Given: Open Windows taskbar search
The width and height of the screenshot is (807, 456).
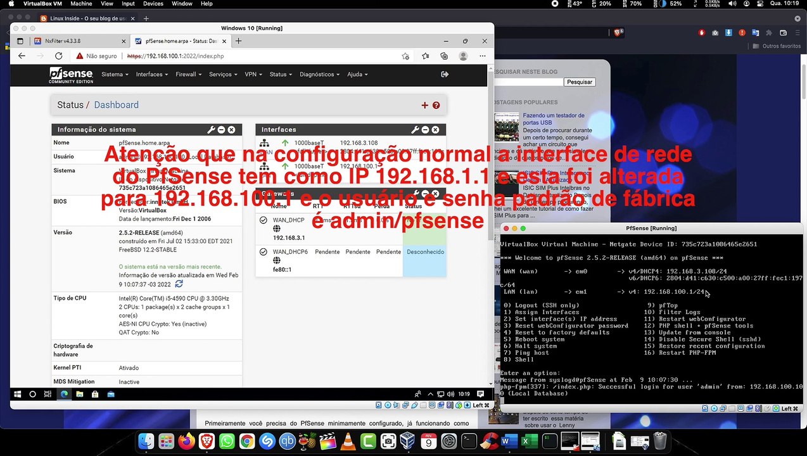Looking at the screenshot, I should tap(32, 394).
